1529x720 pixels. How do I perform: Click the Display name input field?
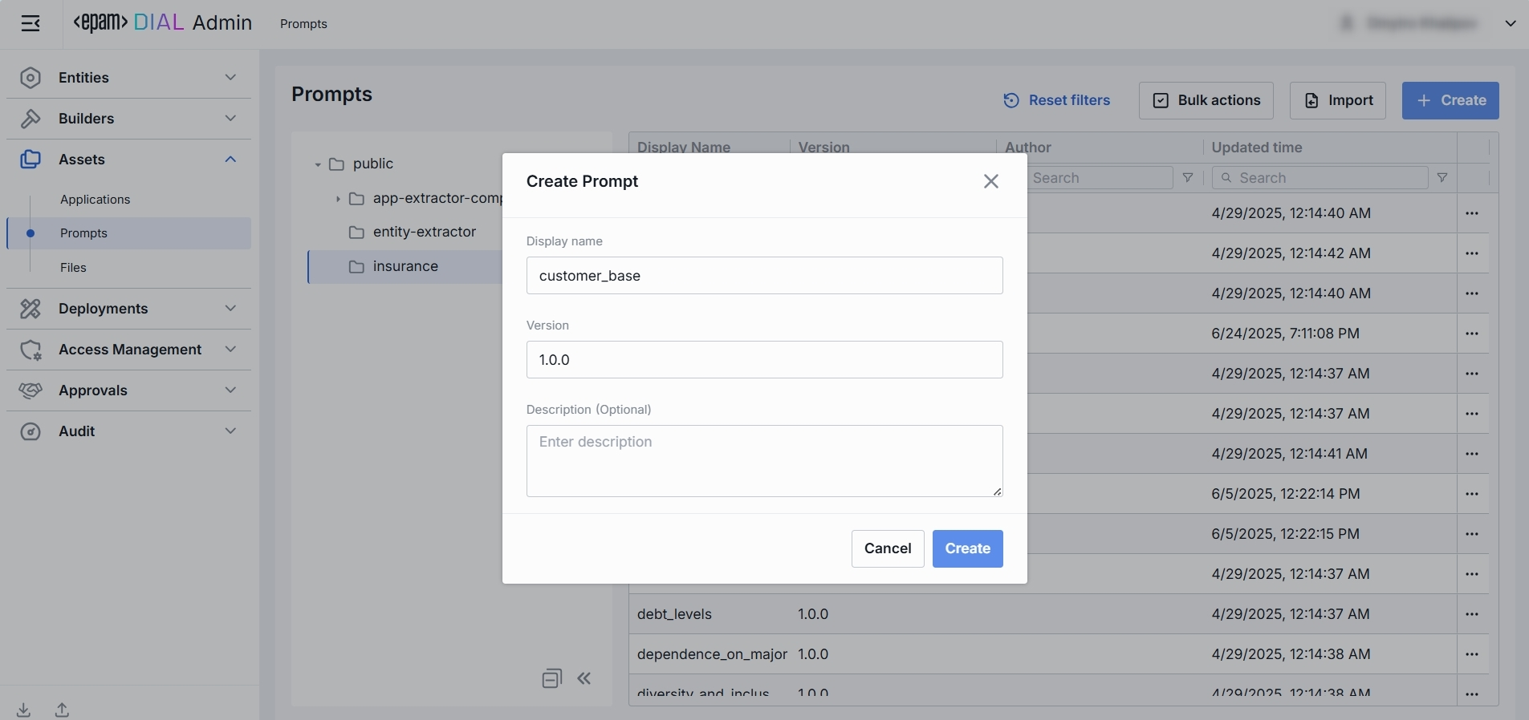764,276
